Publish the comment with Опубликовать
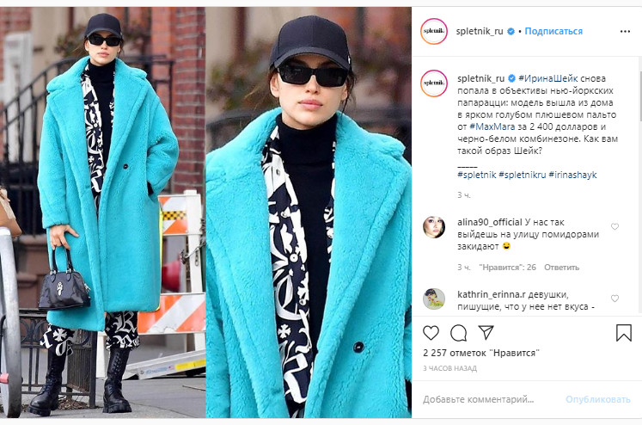This screenshot has height=425, width=642. (x=598, y=399)
